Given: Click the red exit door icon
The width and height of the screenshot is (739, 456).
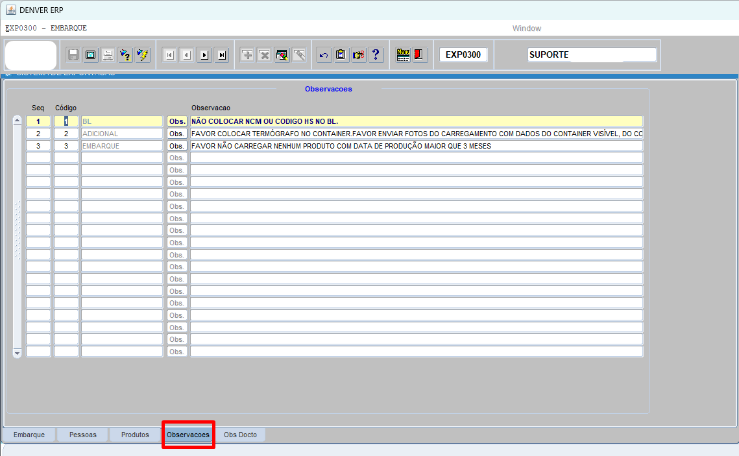Looking at the screenshot, I should click(x=419, y=55).
